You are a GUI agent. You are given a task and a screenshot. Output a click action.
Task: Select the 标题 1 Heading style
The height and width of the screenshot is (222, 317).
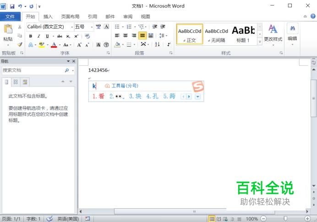pyautogui.click(x=243, y=34)
